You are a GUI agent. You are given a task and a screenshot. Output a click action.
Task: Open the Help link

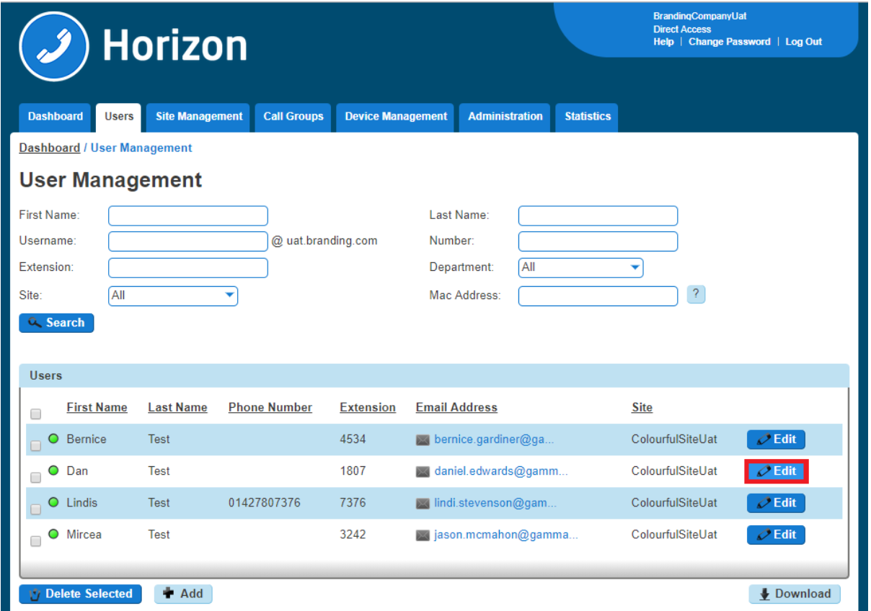(x=663, y=42)
